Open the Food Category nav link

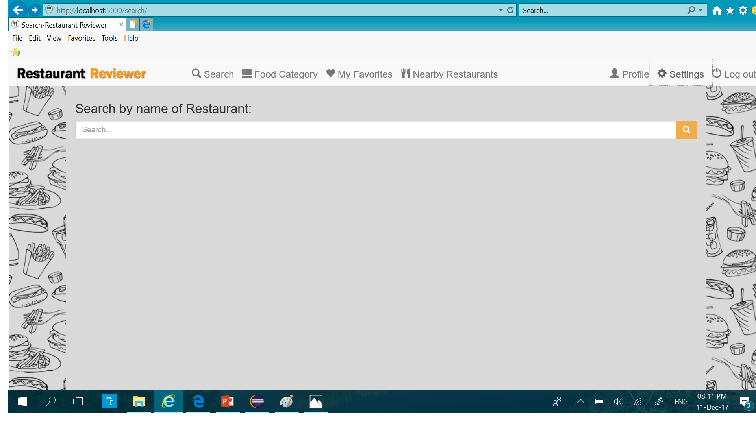click(x=280, y=74)
